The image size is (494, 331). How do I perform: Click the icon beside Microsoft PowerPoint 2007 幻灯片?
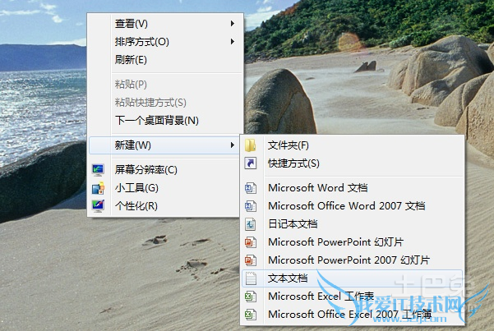251,260
